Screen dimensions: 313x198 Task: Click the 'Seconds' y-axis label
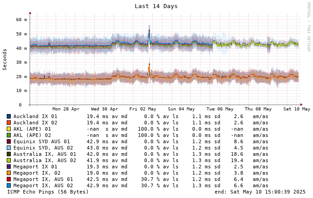[4, 59]
